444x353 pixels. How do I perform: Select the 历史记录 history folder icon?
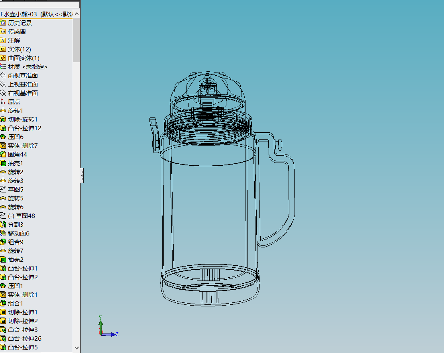coord(3,23)
